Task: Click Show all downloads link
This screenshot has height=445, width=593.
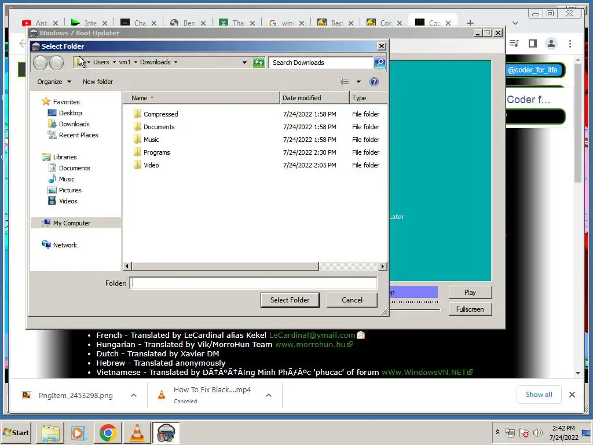Action: coord(539,395)
